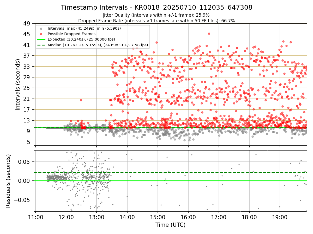The image size is (313, 234).
Task: Click the 5 tick label on intervals axis
Action: click(x=29, y=142)
